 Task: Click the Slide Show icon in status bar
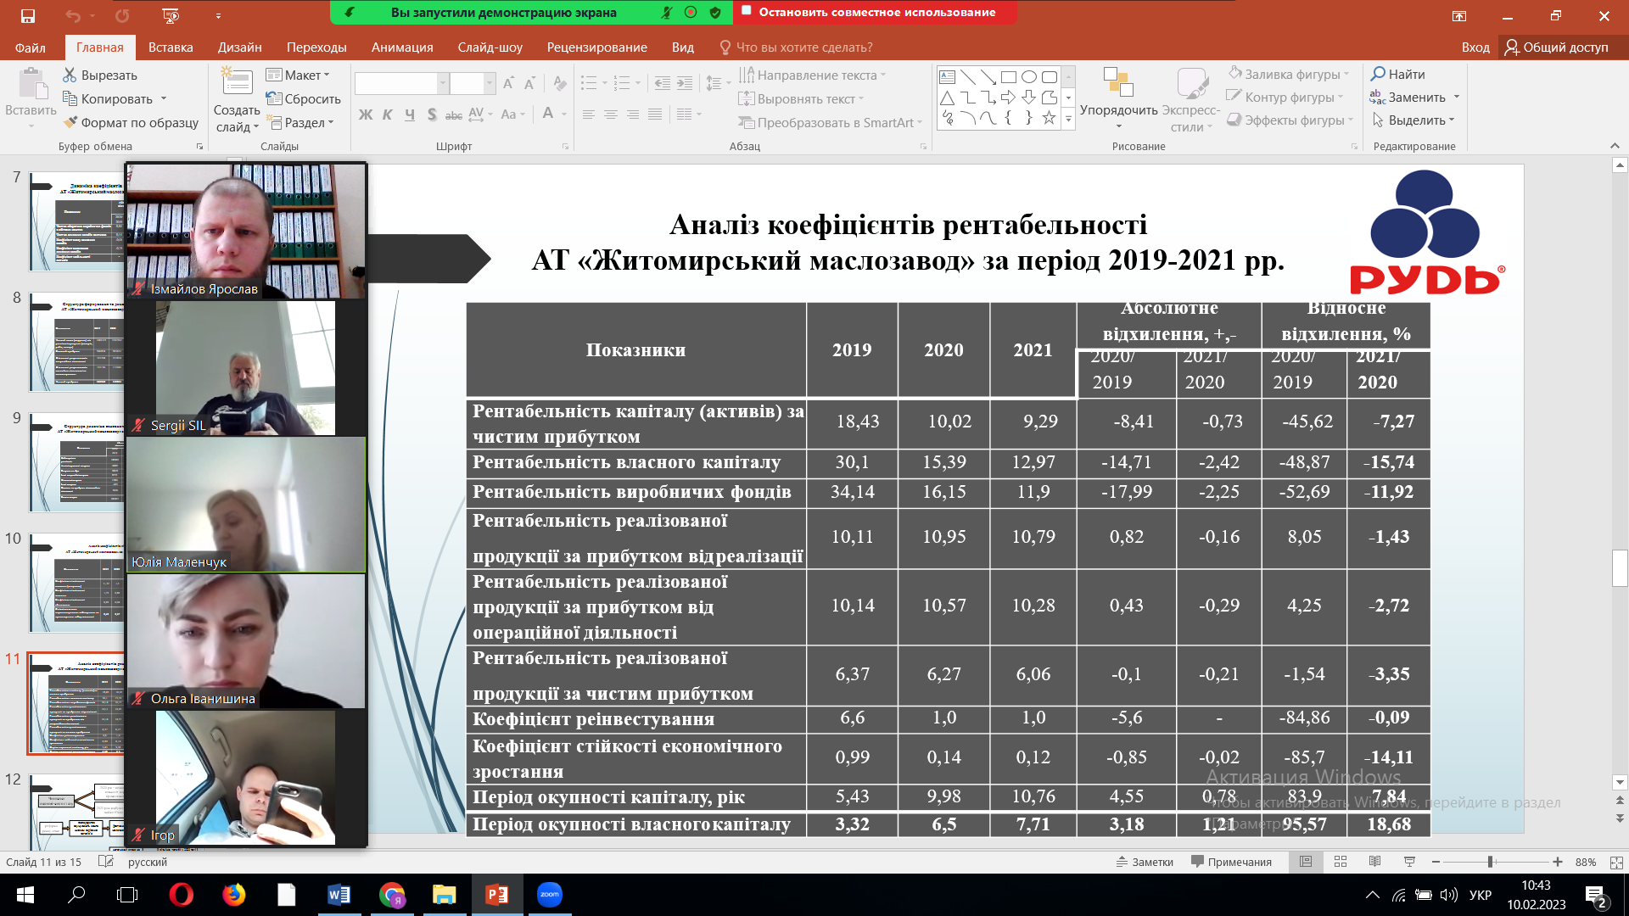pos(1409,862)
